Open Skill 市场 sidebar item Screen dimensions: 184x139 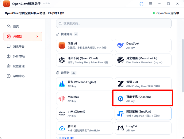coord(23,56)
